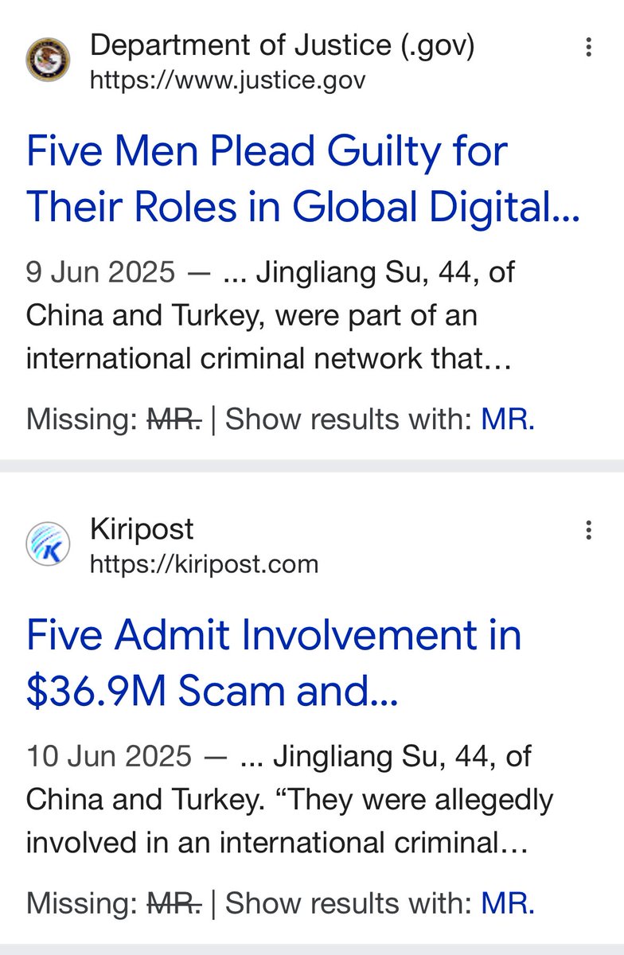Viewport: 624px width, 955px height.
Task: Tap the struck-through MR. in the Kiripost result
Action: (x=175, y=902)
